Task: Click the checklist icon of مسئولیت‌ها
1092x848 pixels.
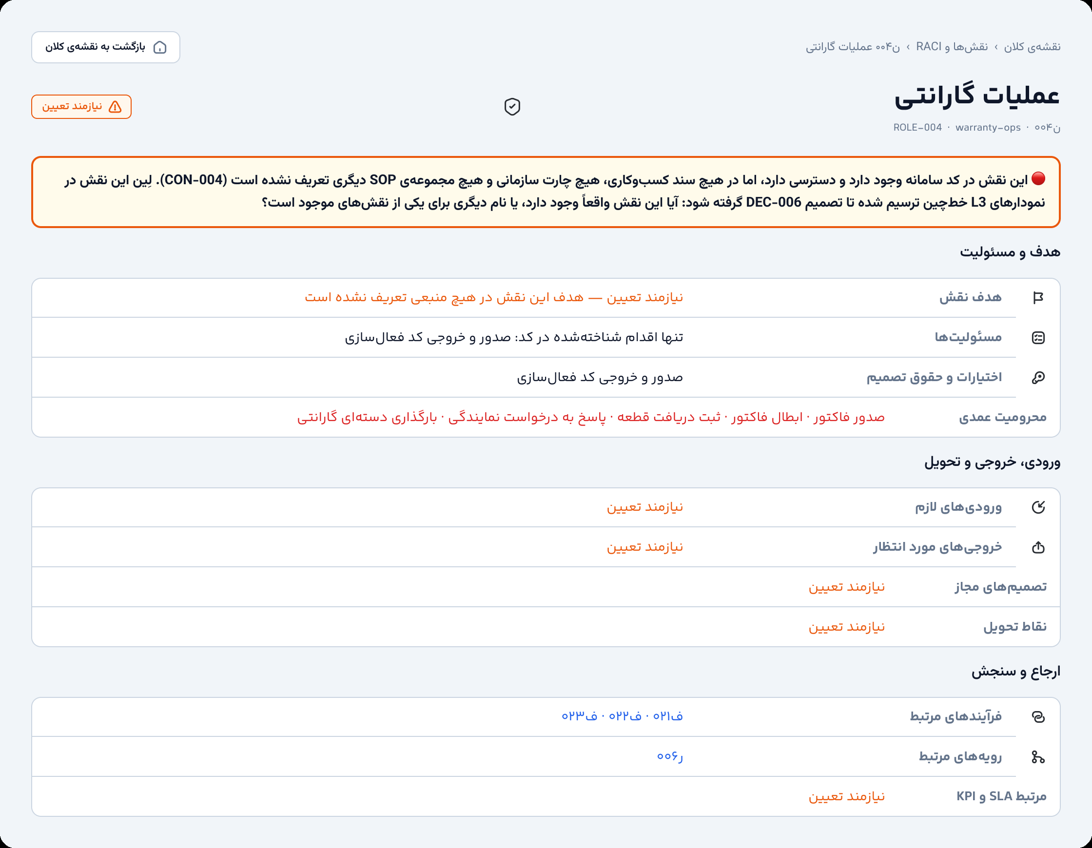Action: (1038, 338)
